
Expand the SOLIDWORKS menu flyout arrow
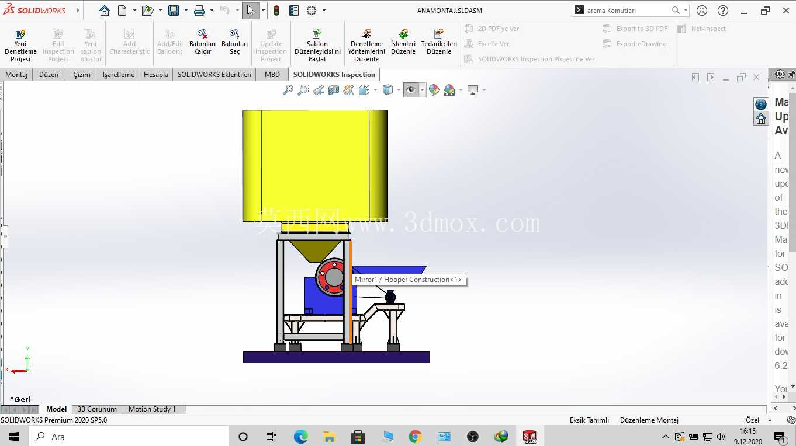pos(78,11)
